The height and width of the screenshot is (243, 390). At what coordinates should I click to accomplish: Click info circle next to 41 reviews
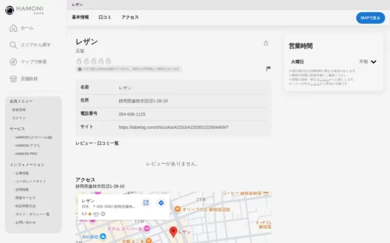pos(103,214)
